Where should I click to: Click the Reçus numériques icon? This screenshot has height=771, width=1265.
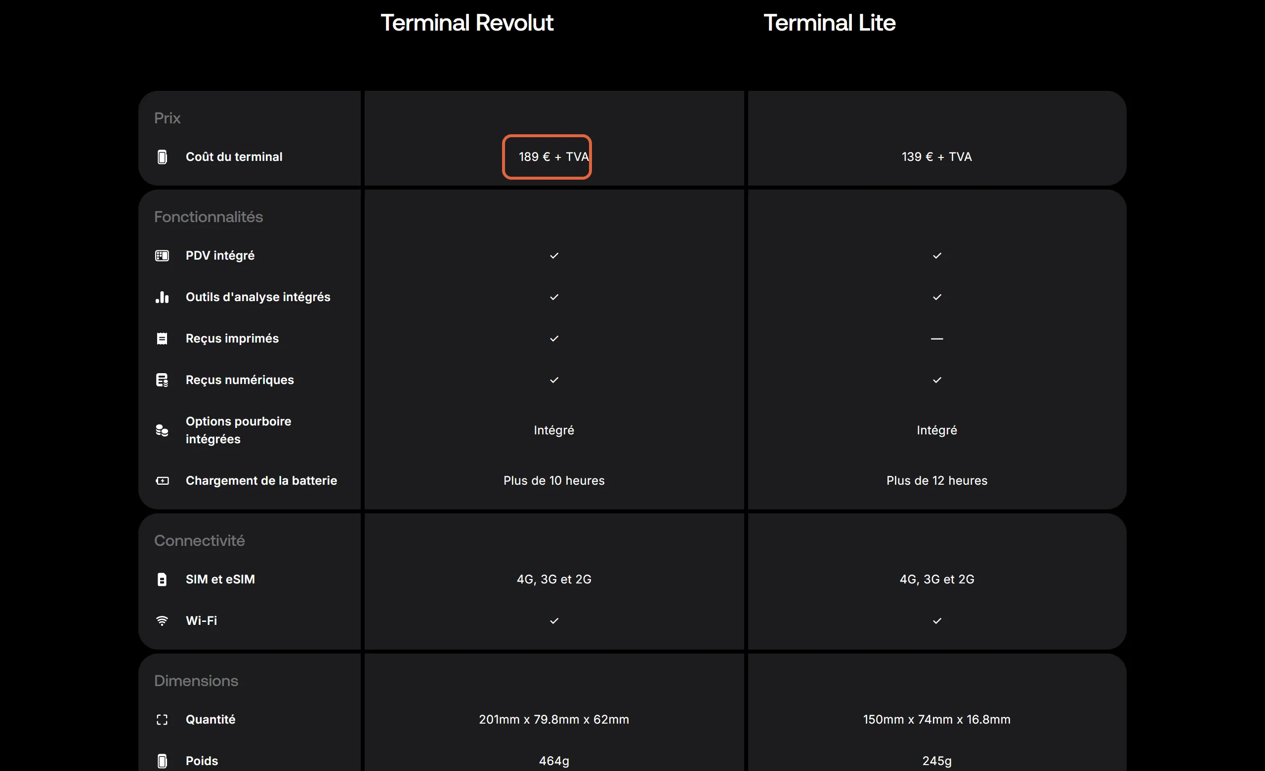tap(162, 380)
